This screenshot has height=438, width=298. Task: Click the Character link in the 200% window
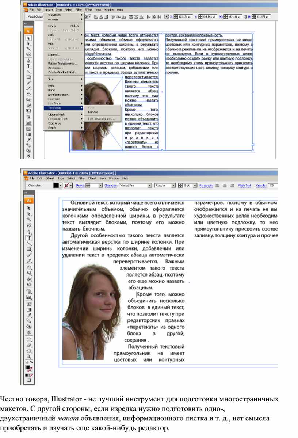coord(111,186)
